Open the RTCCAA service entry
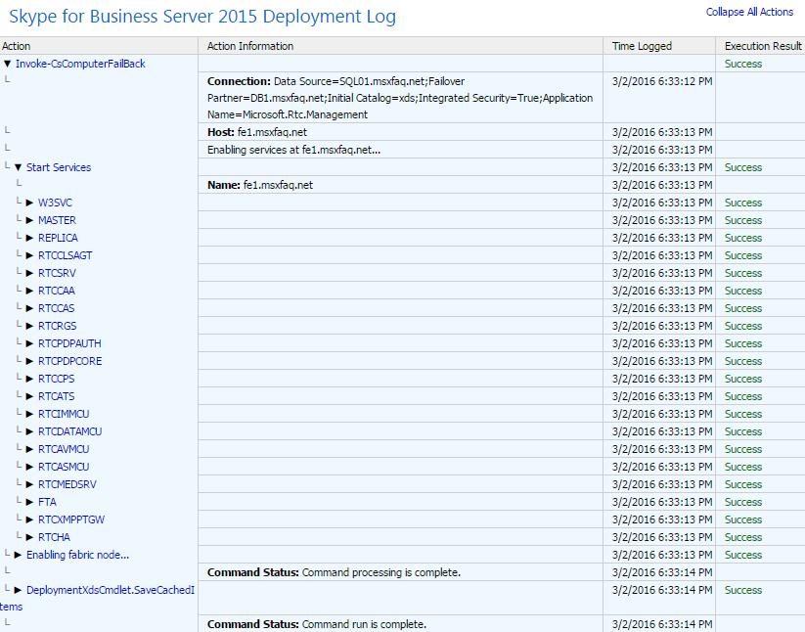Viewport: 805px width, 632px height. coord(57,291)
